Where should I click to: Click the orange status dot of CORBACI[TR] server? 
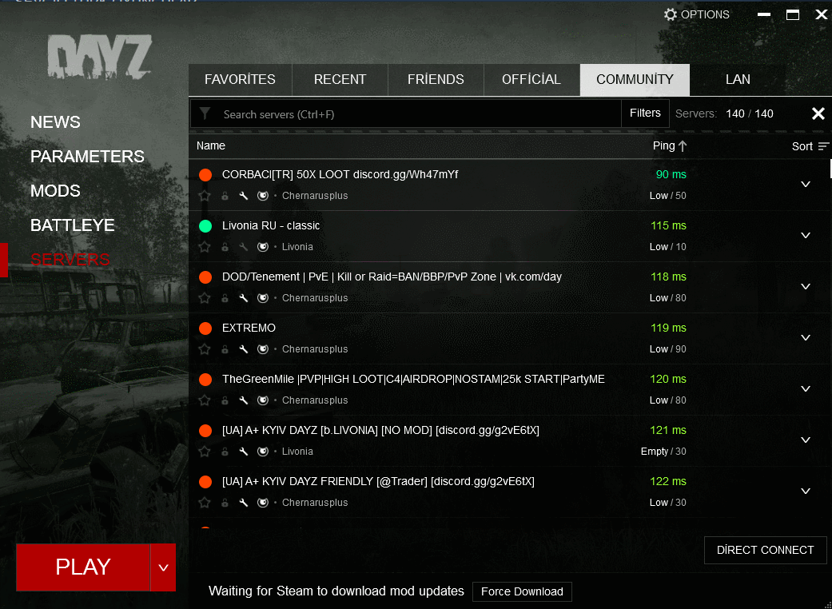pyautogui.click(x=205, y=174)
